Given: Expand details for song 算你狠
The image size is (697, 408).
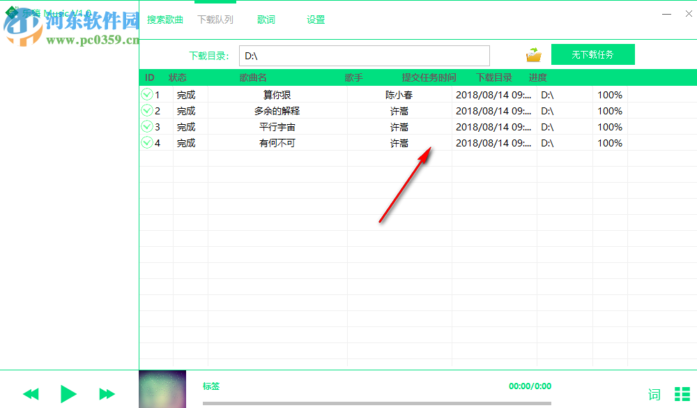Looking at the screenshot, I should tap(147, 94).
